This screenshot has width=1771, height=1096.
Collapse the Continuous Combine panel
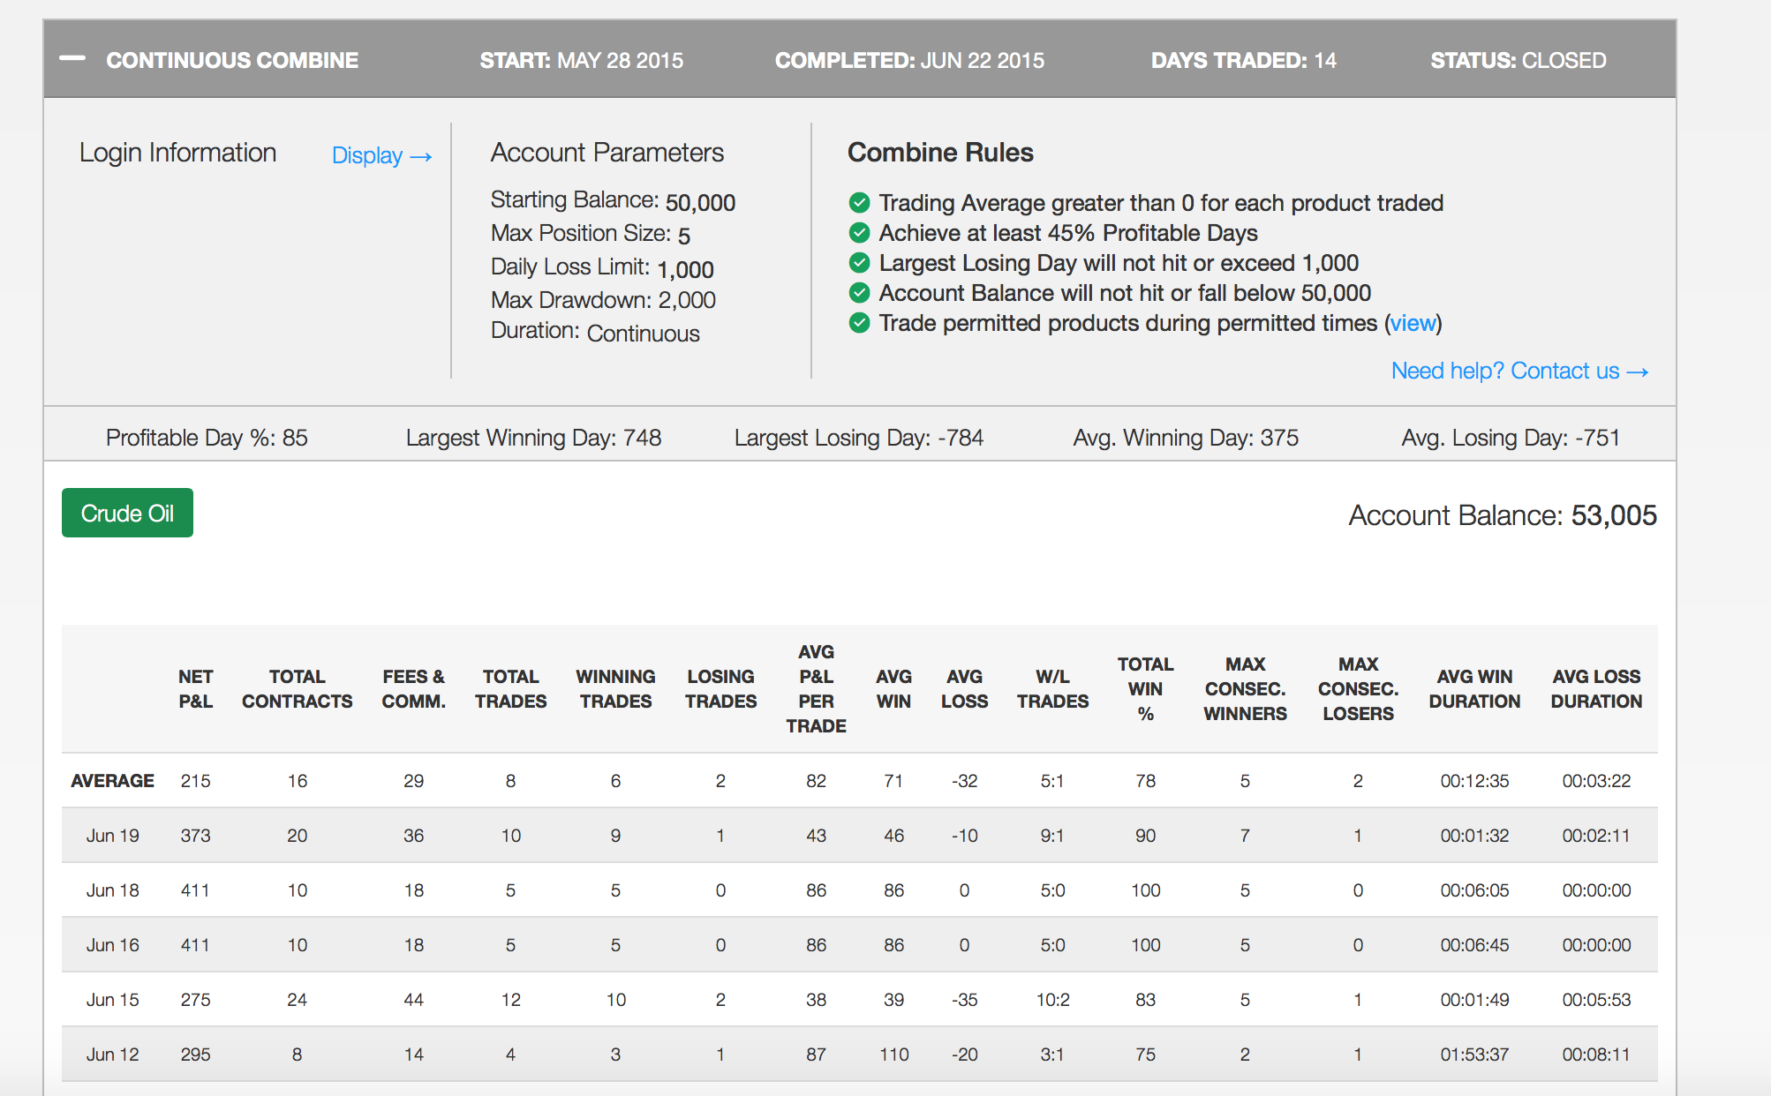pos(72,59)
